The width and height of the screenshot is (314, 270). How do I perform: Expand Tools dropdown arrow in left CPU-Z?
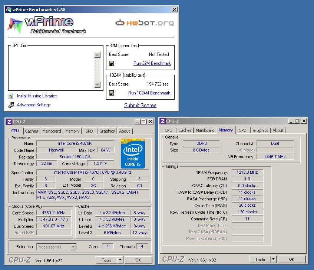pos(120,260)
